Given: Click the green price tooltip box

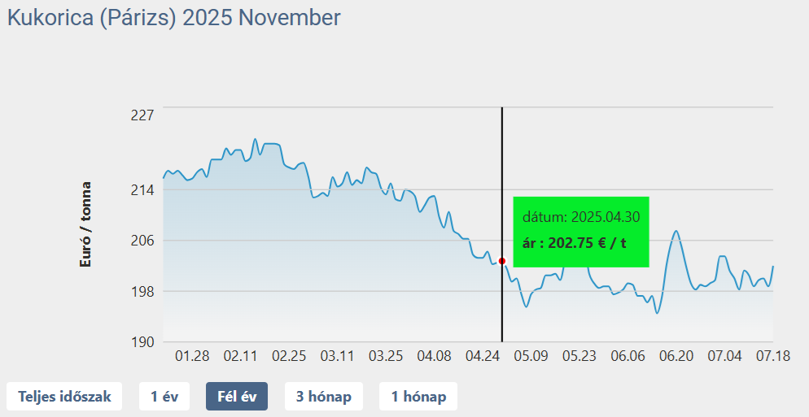Looking at the screenshot, I should pyautogui.click(x=581, y=232).
